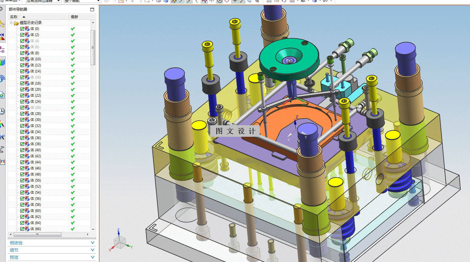
Task: Select the greyed row 体 (6)
Action: (35, 47)
